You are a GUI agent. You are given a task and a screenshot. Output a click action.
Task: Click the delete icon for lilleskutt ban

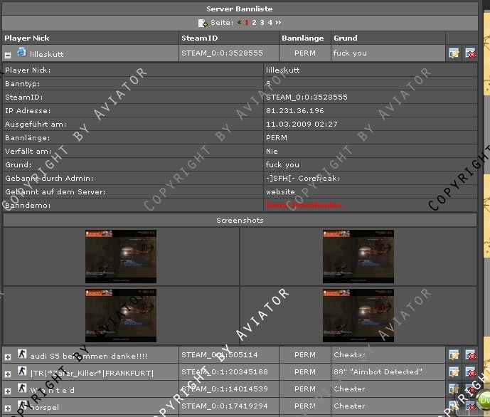[470, 53]
